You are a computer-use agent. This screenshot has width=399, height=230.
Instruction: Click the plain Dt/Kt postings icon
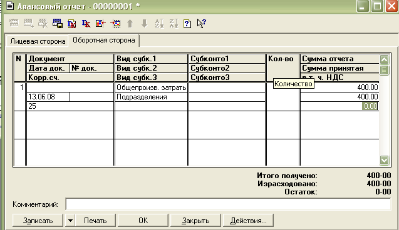coord(86,23)
